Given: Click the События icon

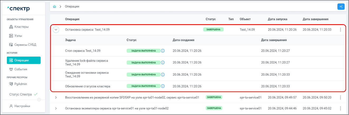Looking at the screenshot, I should [11, 69].
